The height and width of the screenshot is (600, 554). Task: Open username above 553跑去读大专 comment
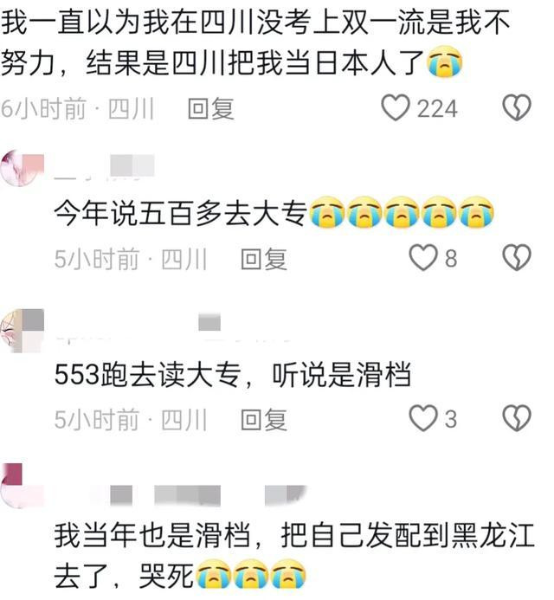[172, 327]
